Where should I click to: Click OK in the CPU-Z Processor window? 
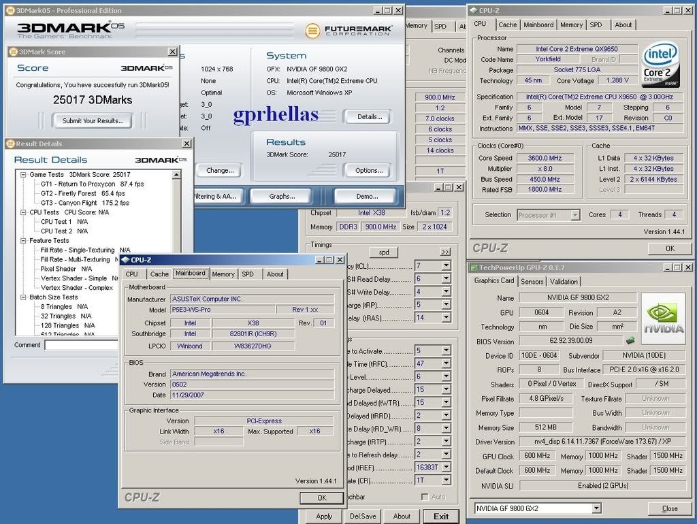670,248
